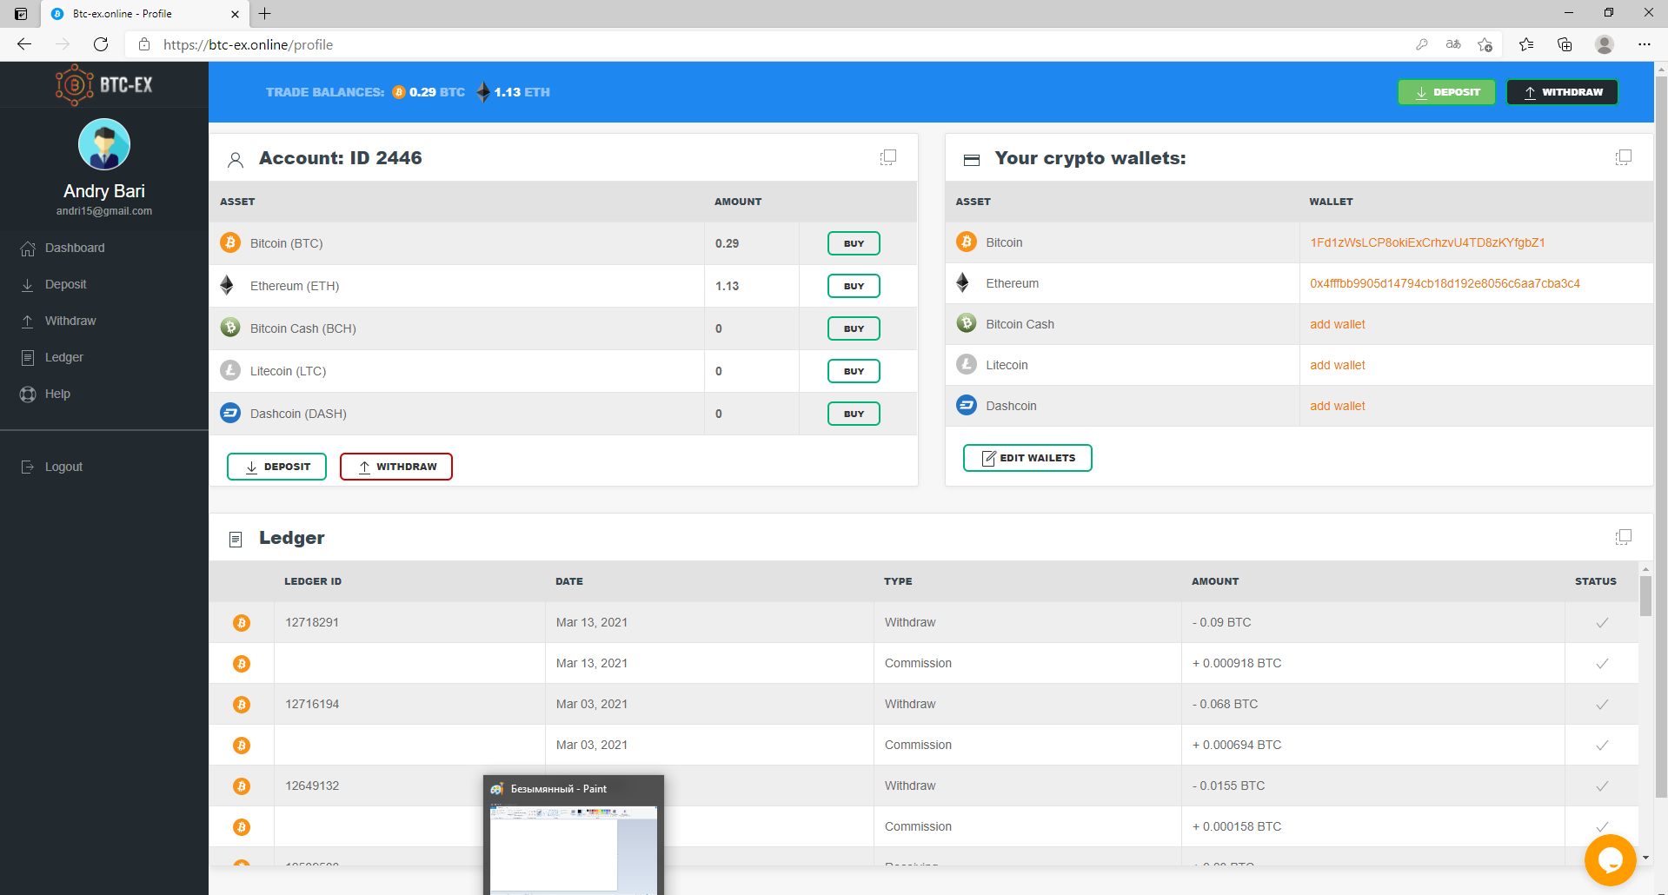Open the browser Collections icon
Viewport: 1668px width, 895px height.
coord(1565,44)
